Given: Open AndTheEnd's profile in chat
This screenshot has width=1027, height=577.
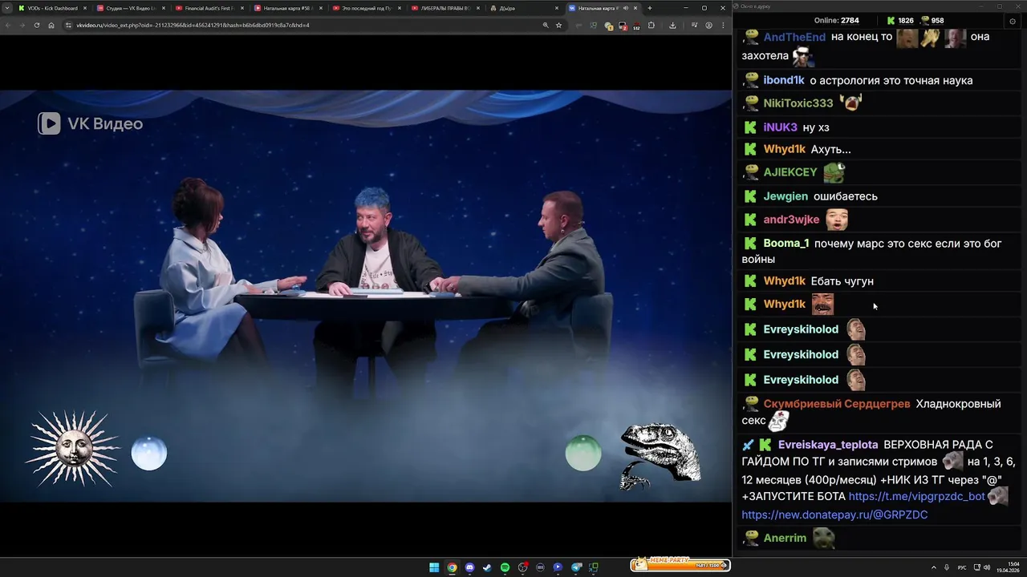Looking at the screenshot, I should (x=794, y=37).
